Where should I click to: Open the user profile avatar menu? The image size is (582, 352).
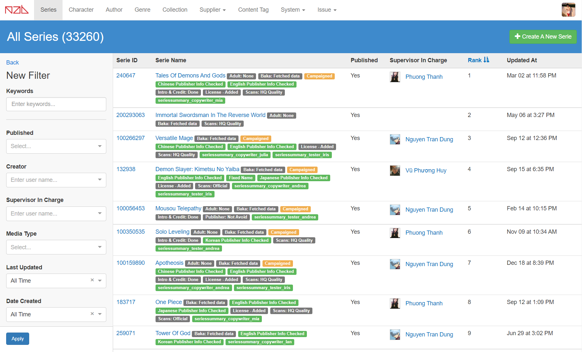point(568,10)
